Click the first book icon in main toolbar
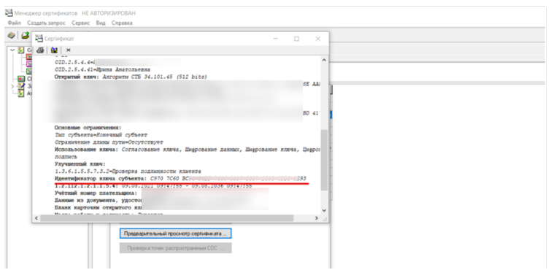Image resolution: width=551 pixels, height=278 pixels. (12, 35)
